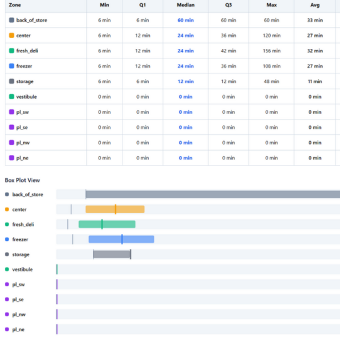
Task: Click storage median value 12 min
Action: point(186,81)
